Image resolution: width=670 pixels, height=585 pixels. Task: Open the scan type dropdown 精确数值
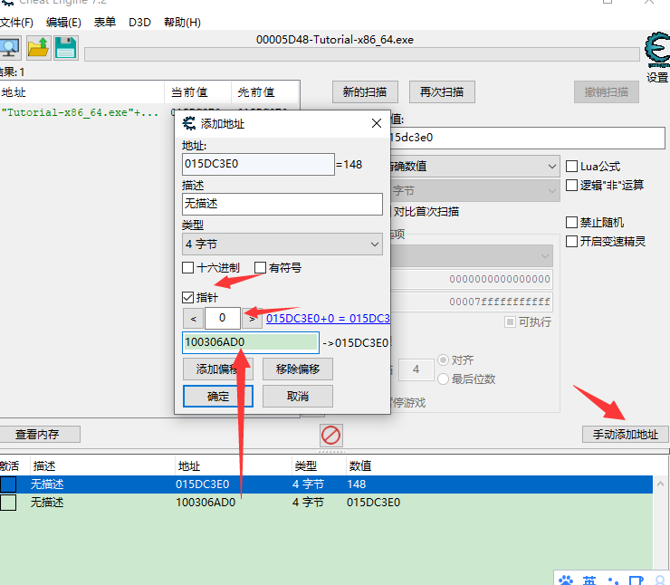(474, 166)
